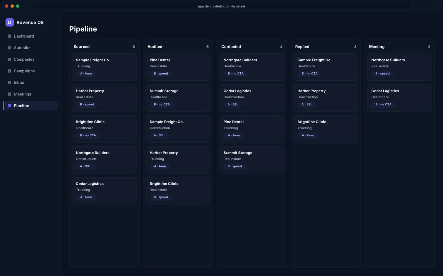Click "A · form" tag on Replied Brightline Clinic
The width and height of the screenshot is (443, 276).
(308, 135)
